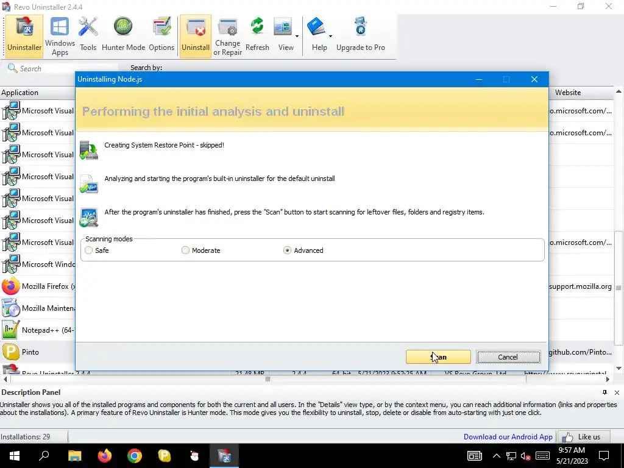
Task: Open Chrome from the taskbar
Action: point(135,456)
